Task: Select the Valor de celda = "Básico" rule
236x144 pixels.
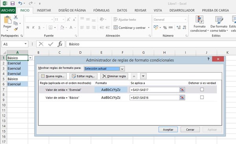Action: [x=62, y=98]
